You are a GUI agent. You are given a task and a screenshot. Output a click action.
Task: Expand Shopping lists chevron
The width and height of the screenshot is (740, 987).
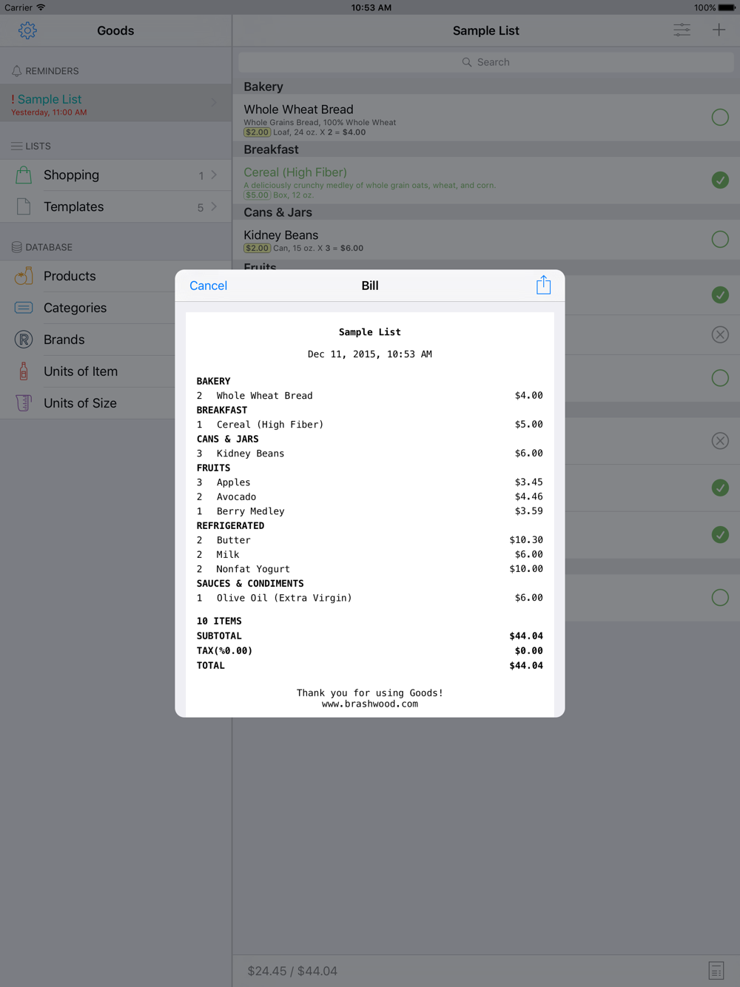point(214,175)
